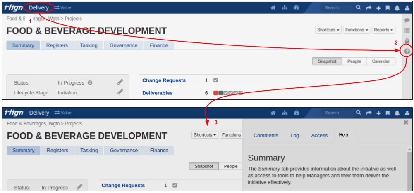
Task: Open the list icon in right sidebar
Action: tap(407, 31)
